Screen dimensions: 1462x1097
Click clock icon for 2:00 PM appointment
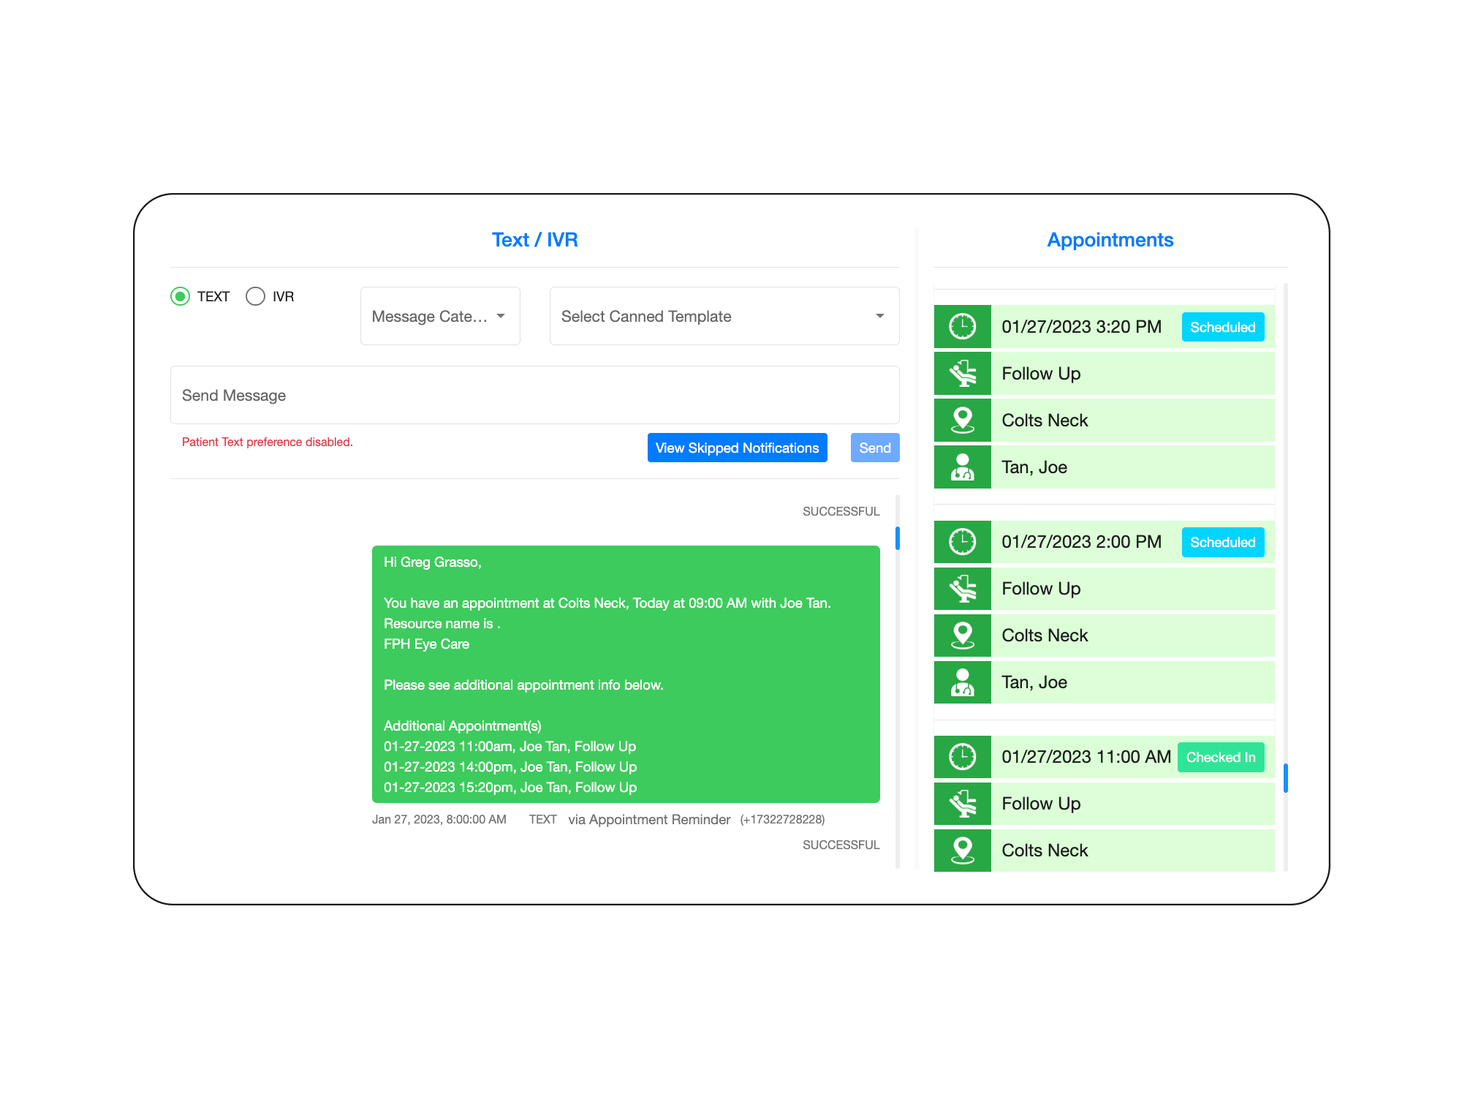click(962, 541)
